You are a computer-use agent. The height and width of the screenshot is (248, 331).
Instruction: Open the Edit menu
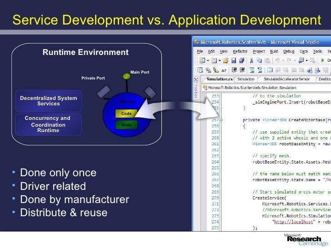[x=211, y=51]
